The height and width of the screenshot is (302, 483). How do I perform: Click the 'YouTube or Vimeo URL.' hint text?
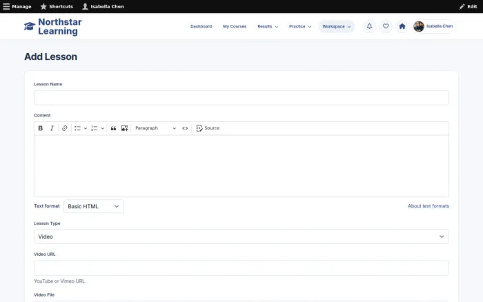60,281
